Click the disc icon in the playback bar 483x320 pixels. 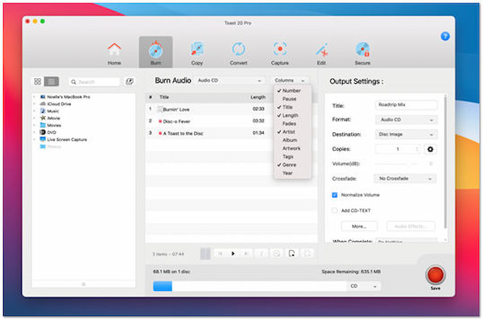coord(277,254)
